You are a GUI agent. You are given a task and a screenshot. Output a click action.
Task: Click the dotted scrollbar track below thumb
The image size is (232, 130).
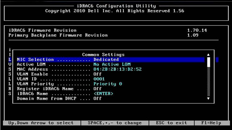[208, 81]
